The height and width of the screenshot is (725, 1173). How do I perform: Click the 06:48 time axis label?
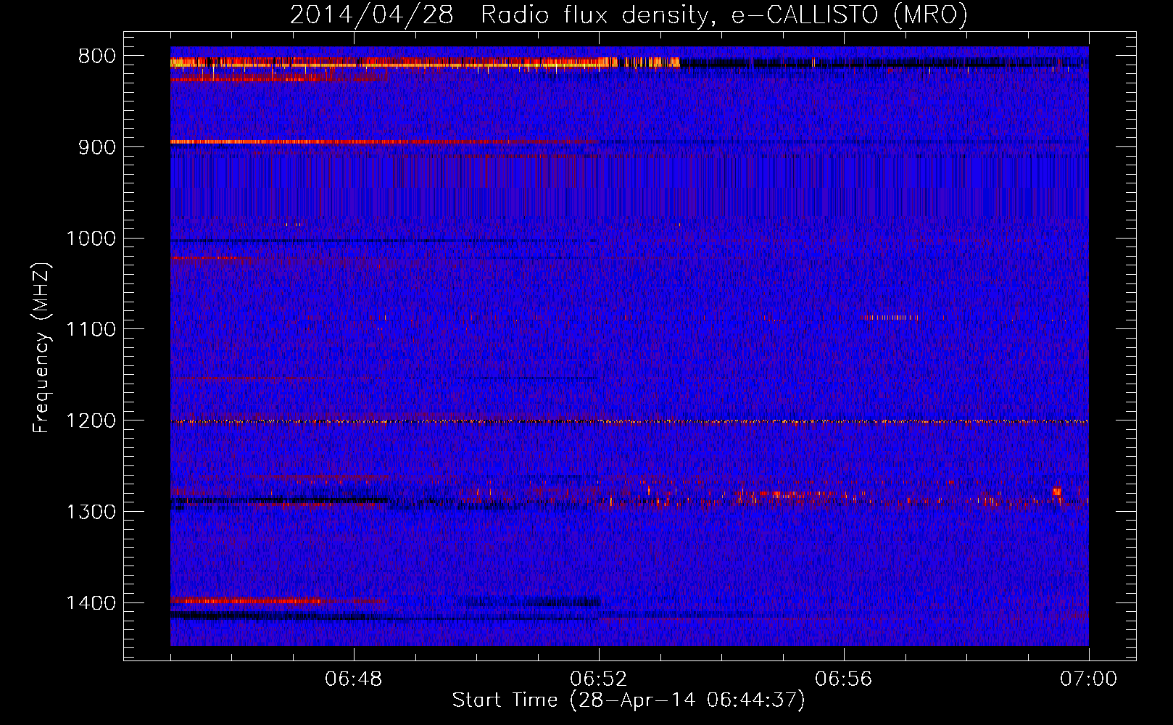354,679
